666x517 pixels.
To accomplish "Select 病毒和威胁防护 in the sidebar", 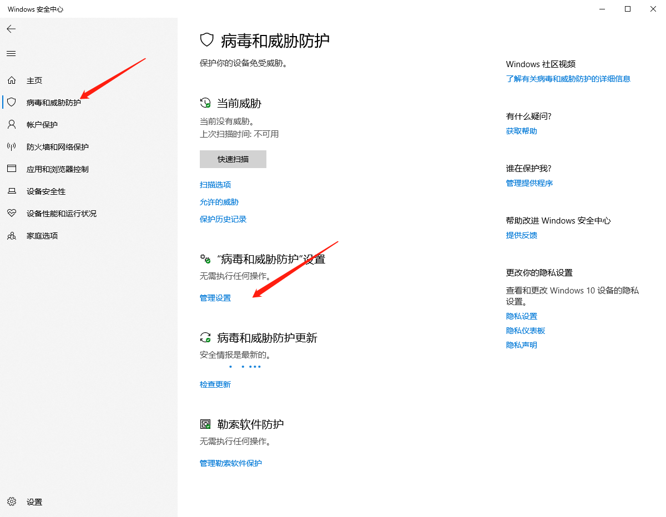I will pyautogui.click(x=54, y=103).
